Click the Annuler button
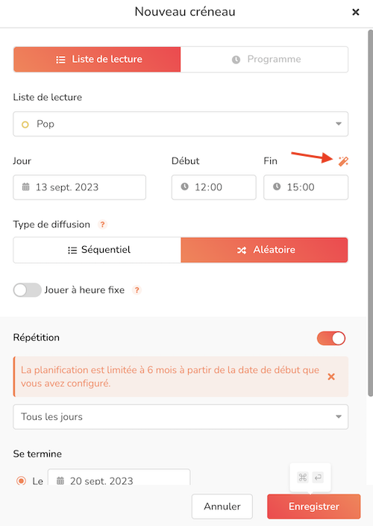The width and height of the screenshot is (373, 526). tap(222, 506)
